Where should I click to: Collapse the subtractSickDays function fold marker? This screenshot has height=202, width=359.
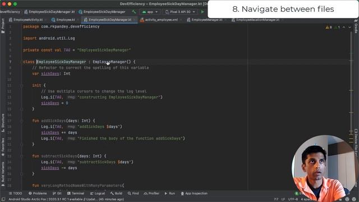pyautogui.click(x=21, y=156)
